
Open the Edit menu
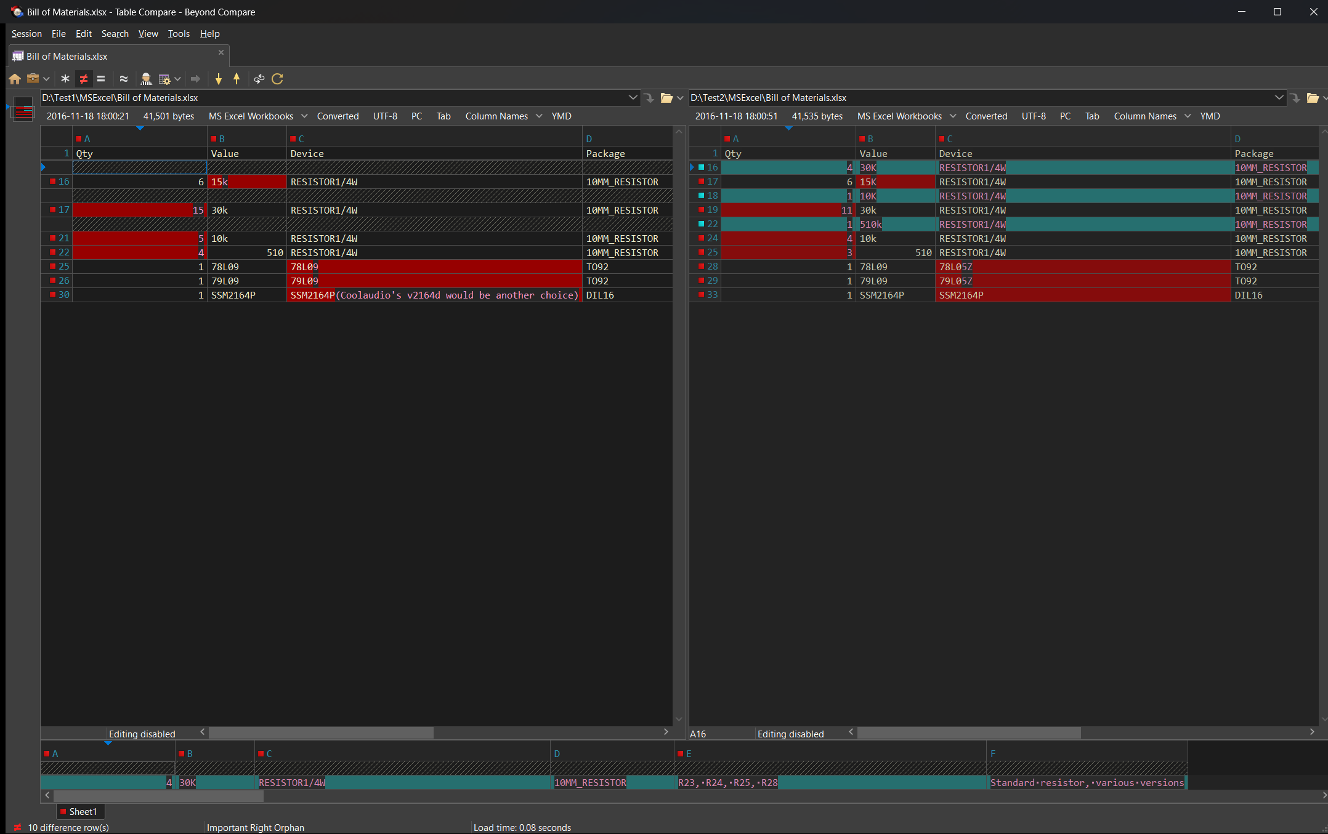[83, 34]
